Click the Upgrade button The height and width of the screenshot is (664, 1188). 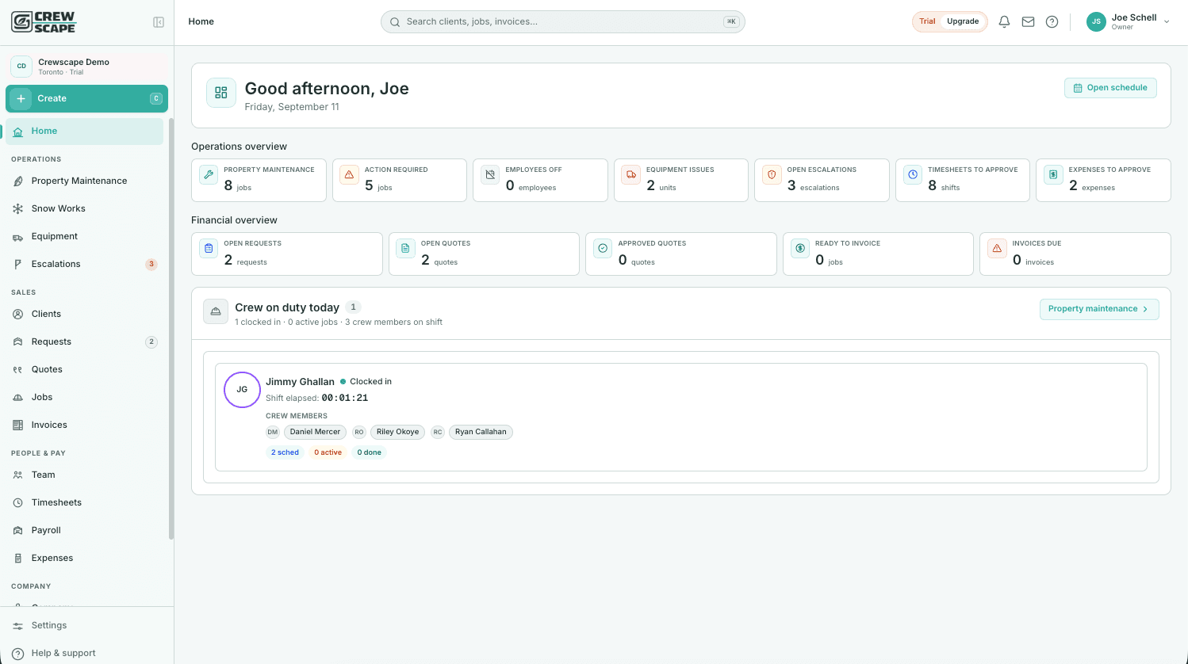[963, 21]
